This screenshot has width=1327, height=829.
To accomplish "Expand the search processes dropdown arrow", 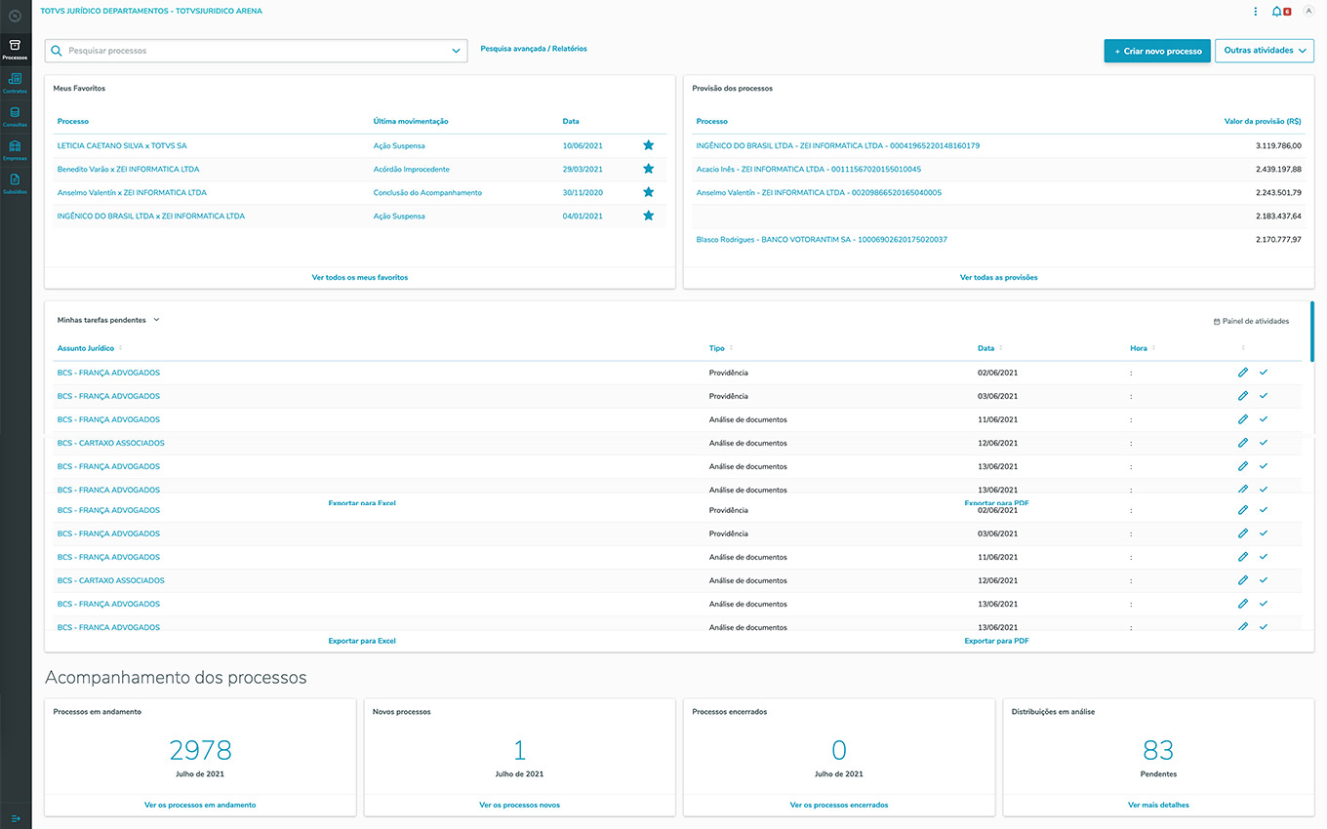I will (456, 51).
